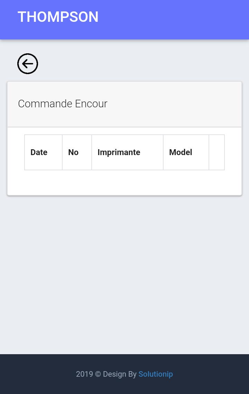Click white card area beneath the table
249x394 pixels.
124,182
